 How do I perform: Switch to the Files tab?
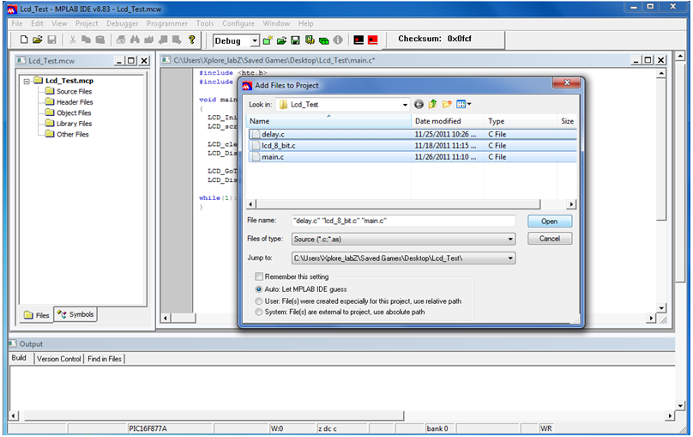point(36,315)
